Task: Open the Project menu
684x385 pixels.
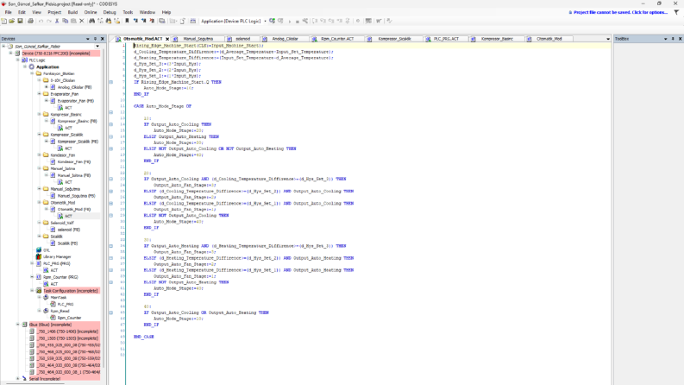Action: [54, 12]
